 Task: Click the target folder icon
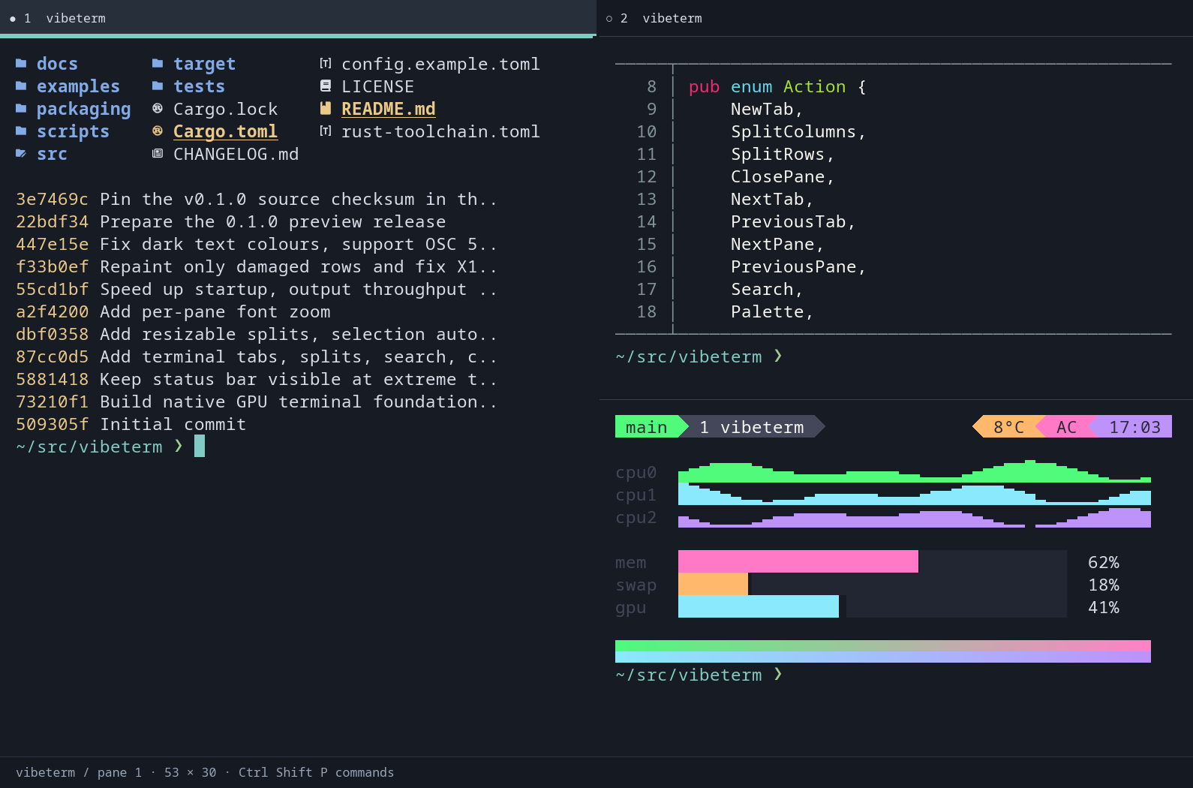point(158,64)
